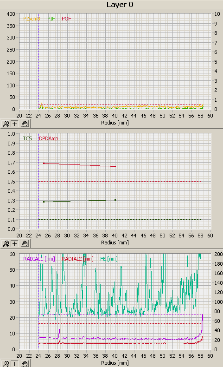This screenshot has width=223, height=367.
Task: Select pan hand tool under the TCS chart
Action: [25, 243]
